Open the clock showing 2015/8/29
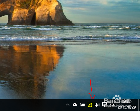This screenshot has height=111, width=140. (127, 105)
